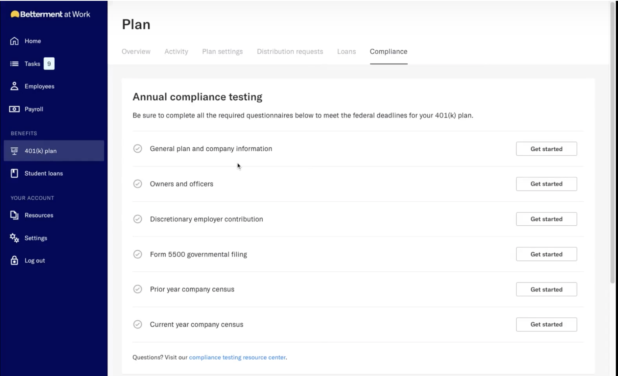Select the 401(k) plan benefits icon
The width and height of the screenshot is (618, 376).
14,151
